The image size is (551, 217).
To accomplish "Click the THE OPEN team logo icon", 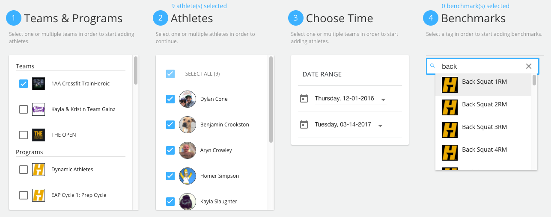I will click(39, 135).
